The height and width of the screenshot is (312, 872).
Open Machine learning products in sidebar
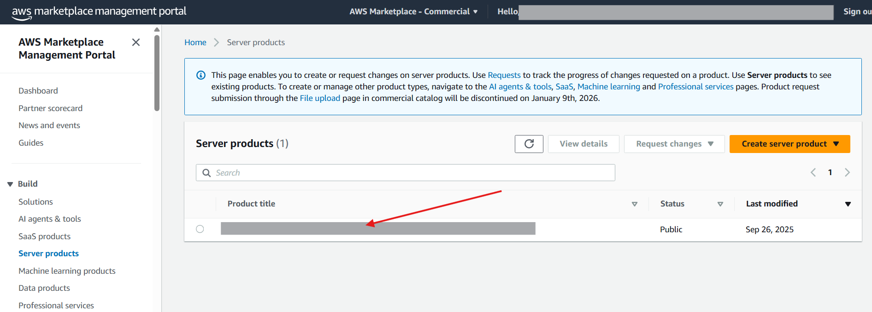tap(67, 271)
